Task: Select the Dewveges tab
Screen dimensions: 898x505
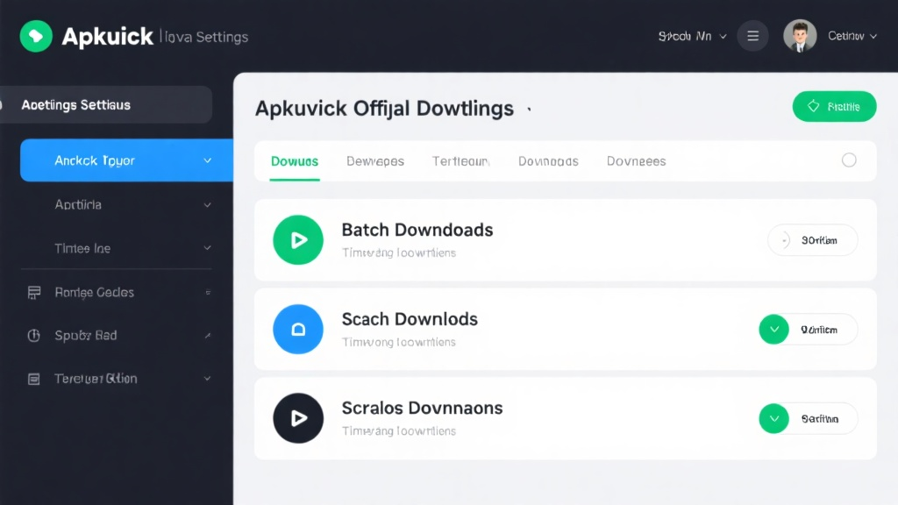Action: pyautogui.click(x=375, y=161)
